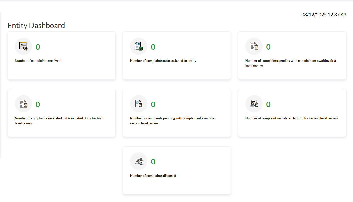This screenshot has height=202, width=353.
Task: Click the awaiting first level review icon
Action: 254,46
